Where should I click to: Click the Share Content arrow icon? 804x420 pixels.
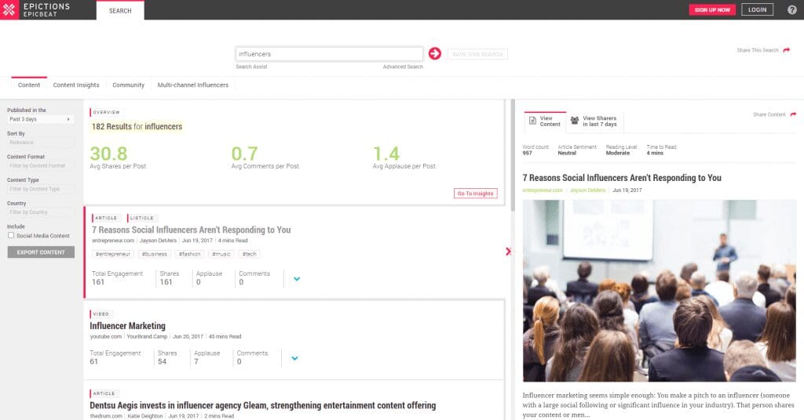coord(793,114)
